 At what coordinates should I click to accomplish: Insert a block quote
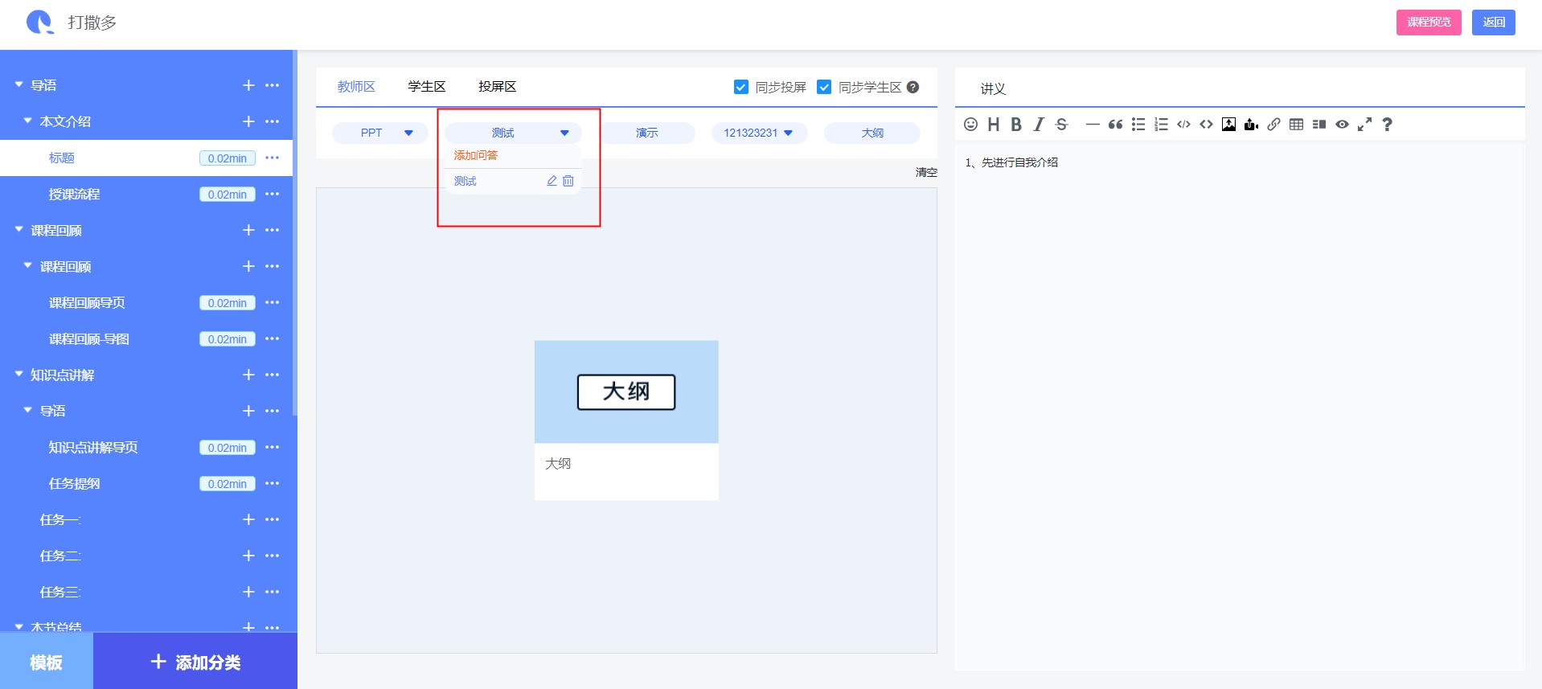click(1115, 124)
